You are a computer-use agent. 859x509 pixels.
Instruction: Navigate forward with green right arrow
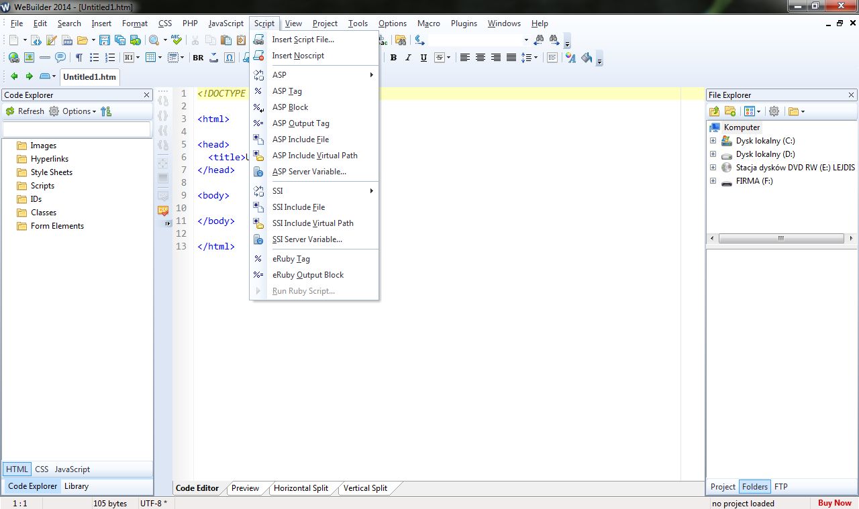30,76
